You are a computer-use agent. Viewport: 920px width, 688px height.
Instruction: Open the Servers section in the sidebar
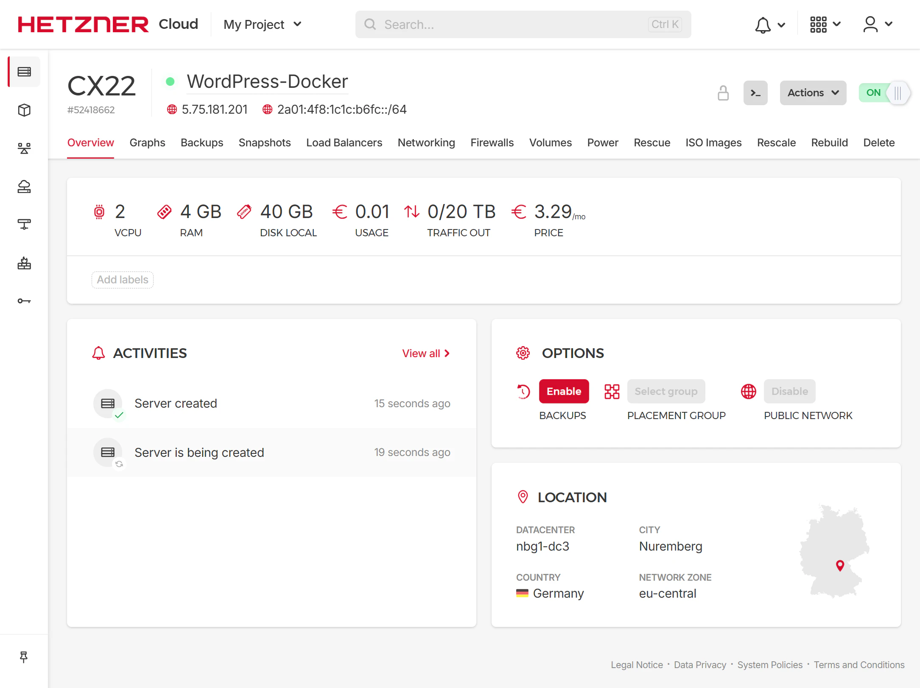click(23, 72)
